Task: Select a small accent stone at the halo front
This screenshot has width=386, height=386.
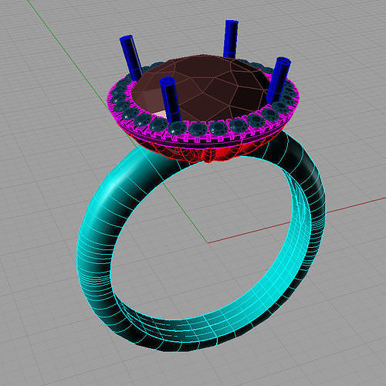Action: pyautogui.click(x=198, y=128)
